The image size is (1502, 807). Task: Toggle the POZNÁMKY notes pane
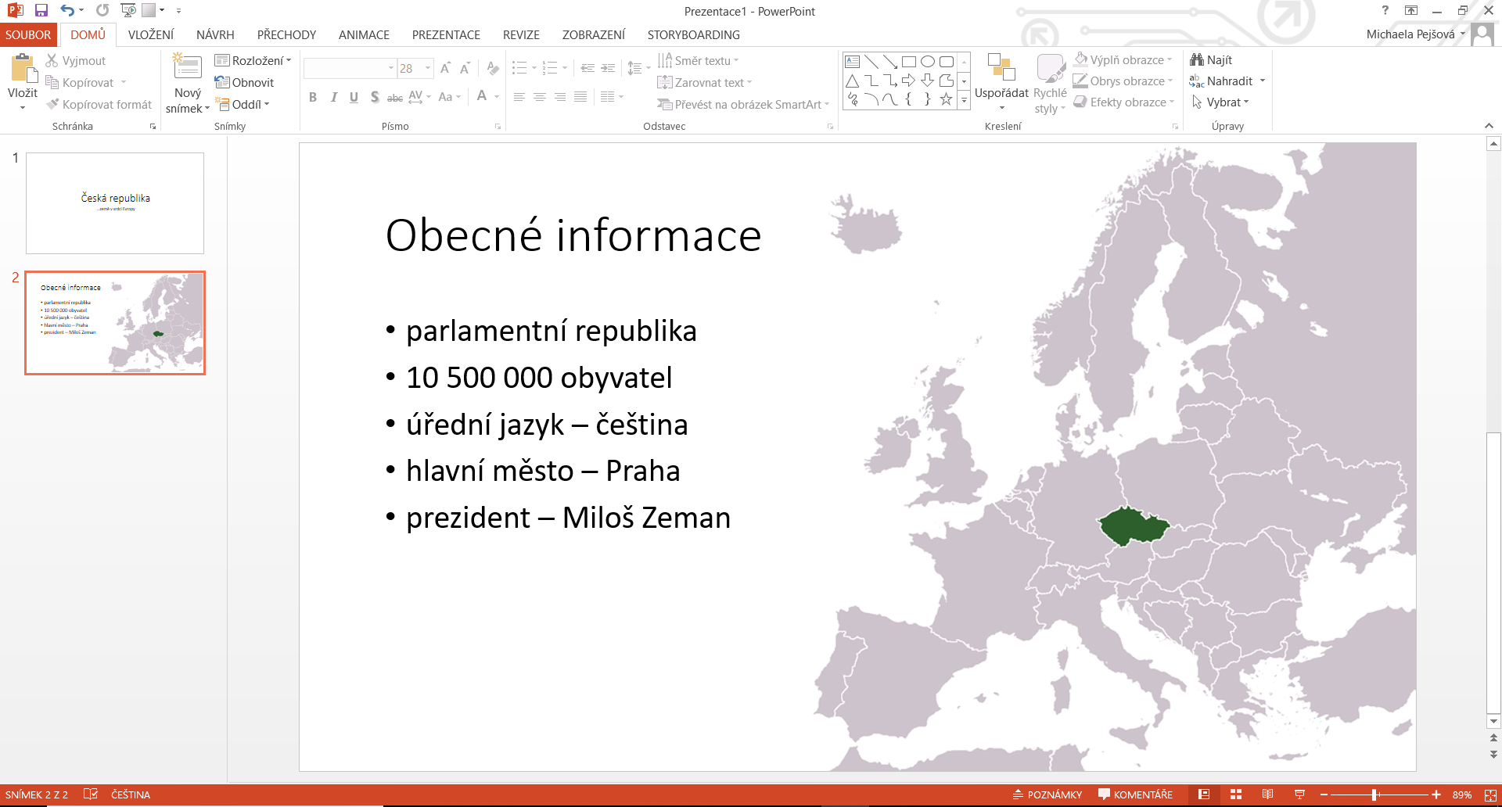1047,794
